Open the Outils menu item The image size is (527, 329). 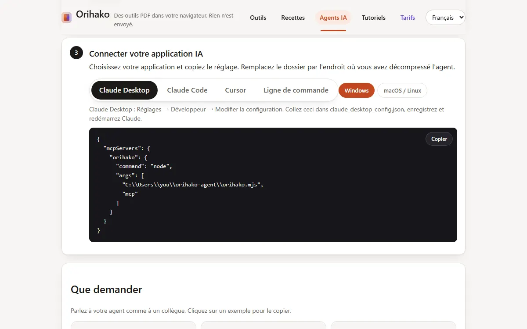tap(258, 18)
